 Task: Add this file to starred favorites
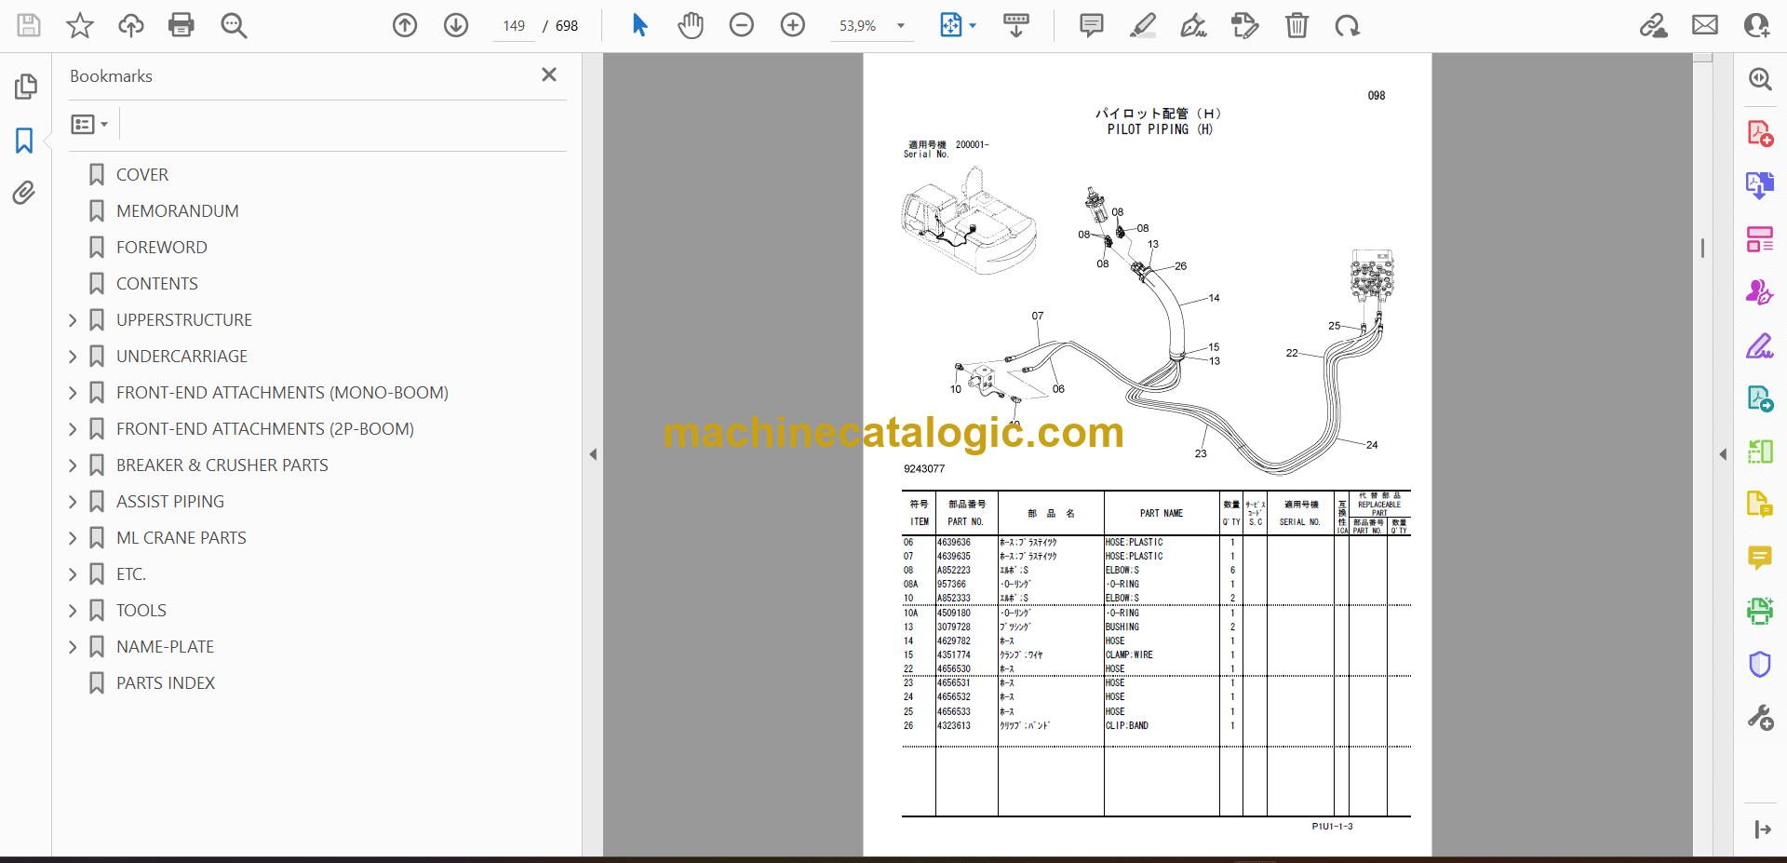pos(80,25)
